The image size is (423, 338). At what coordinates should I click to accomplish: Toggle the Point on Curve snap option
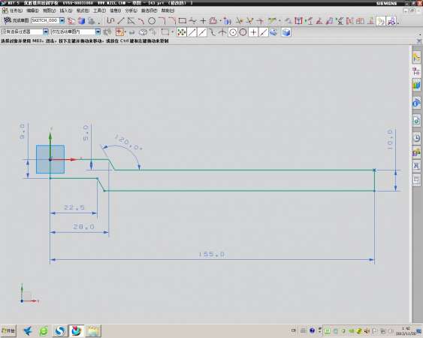click(x=264, y=32)
